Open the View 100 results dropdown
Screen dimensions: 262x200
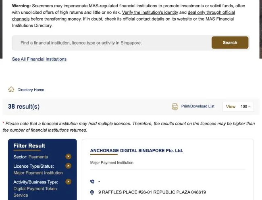pos(238,107)
